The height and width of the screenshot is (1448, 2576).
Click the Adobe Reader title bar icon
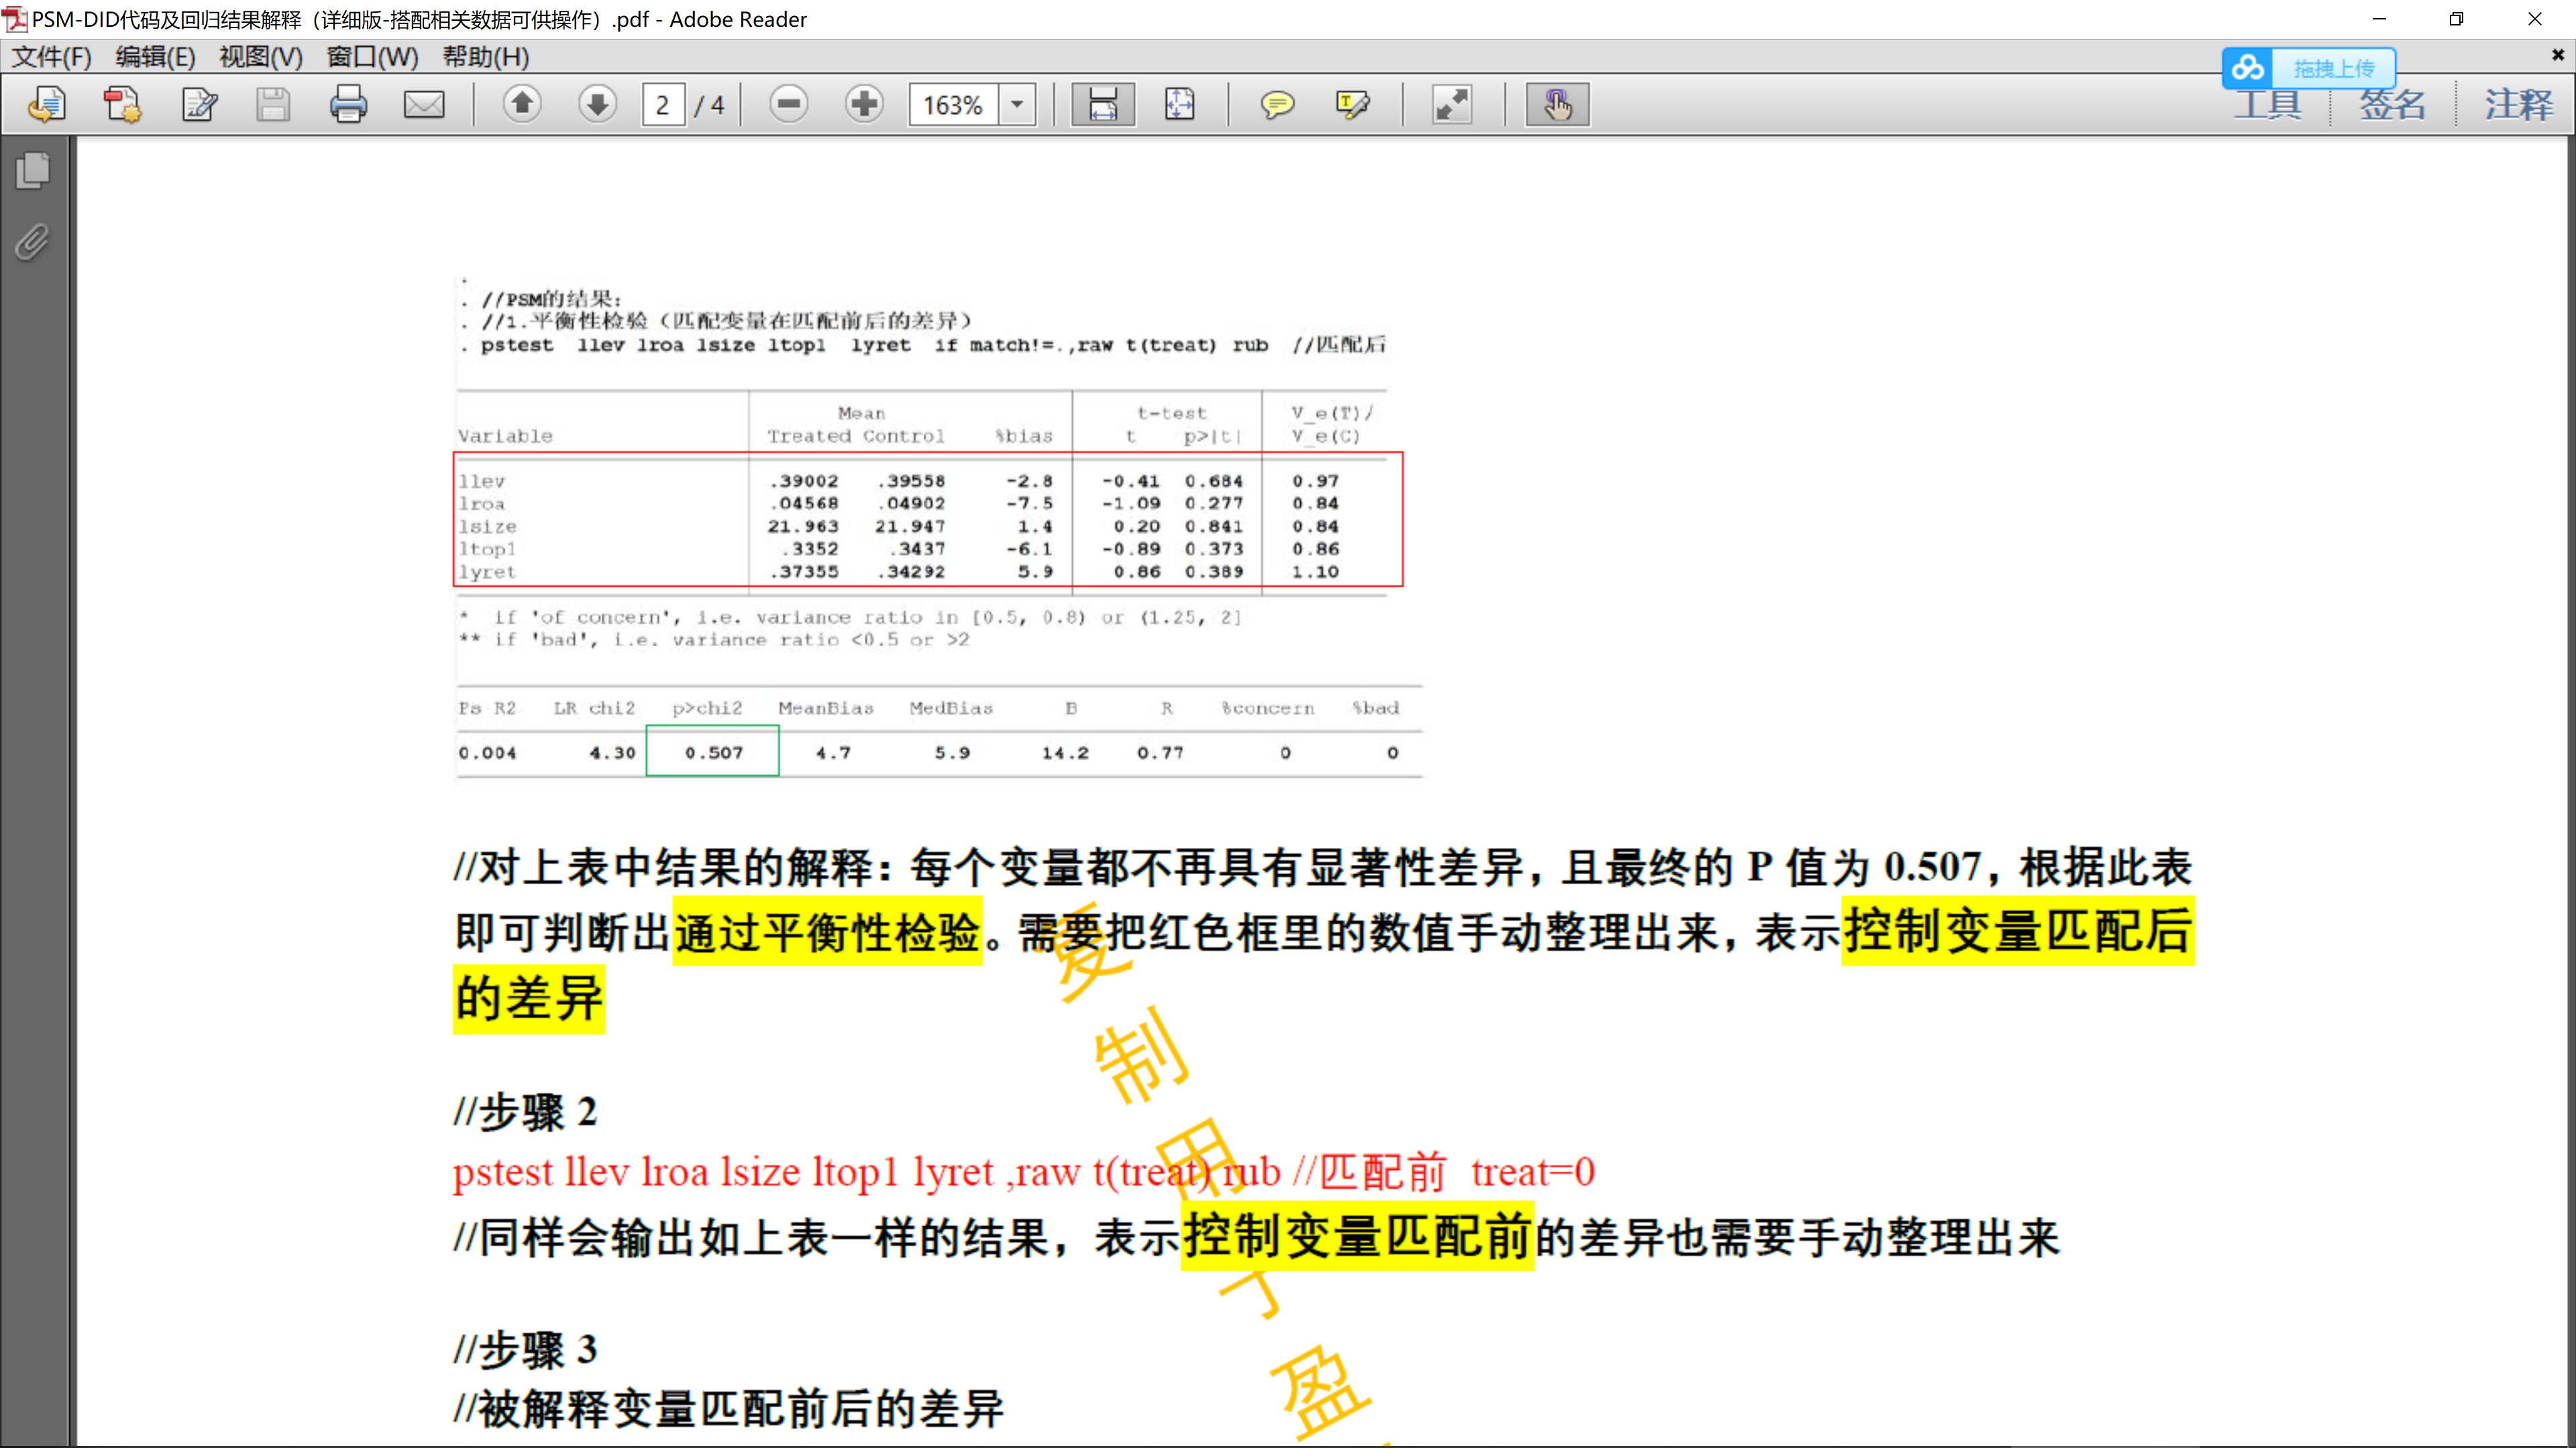pyautogui.click(x=15, y=19)
